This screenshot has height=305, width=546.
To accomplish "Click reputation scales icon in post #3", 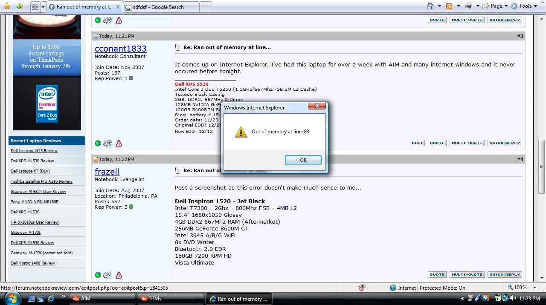I will [107, 144].
